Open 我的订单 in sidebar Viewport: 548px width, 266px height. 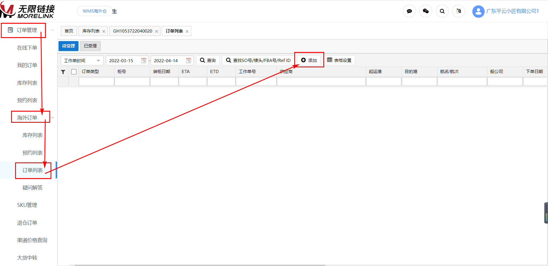27,65
